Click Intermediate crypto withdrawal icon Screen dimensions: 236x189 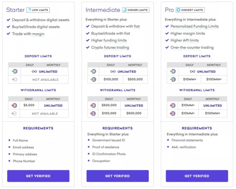[93, 106]
